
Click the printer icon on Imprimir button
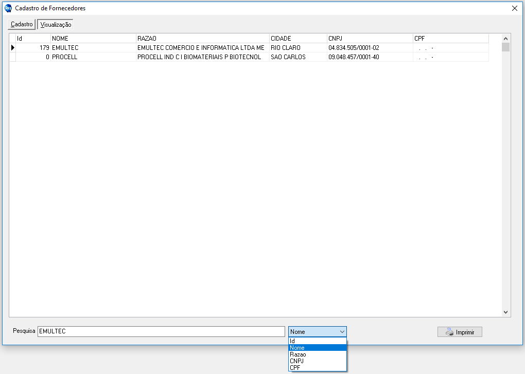[x=449, y=332]
